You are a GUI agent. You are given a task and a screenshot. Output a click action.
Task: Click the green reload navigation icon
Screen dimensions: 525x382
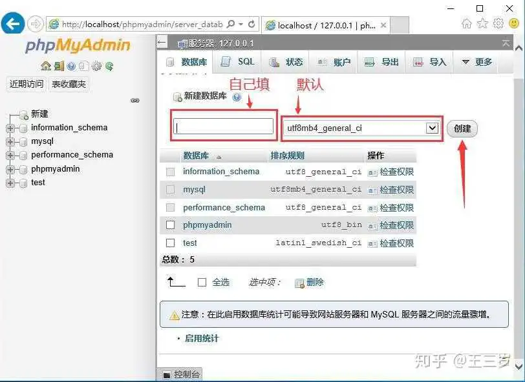click(x=109, y=66)
